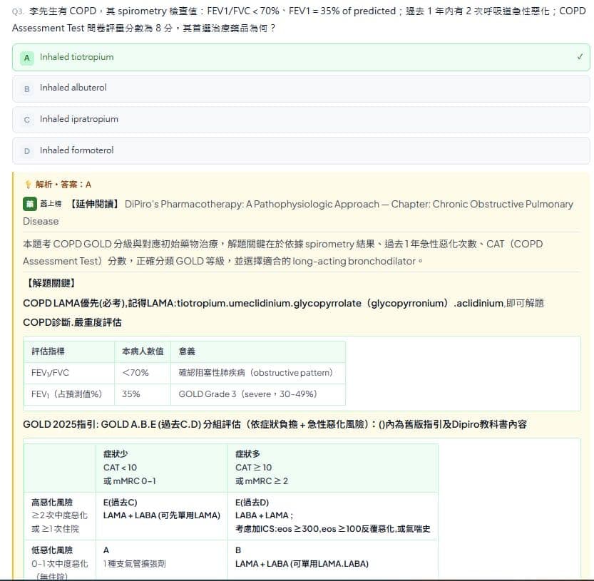Click the 解析・答案：A heading

[63, 185]
